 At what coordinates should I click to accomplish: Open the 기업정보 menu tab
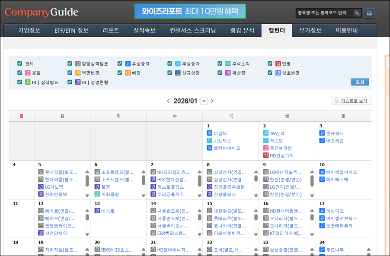pyautogui.click(x=29, y=31)
